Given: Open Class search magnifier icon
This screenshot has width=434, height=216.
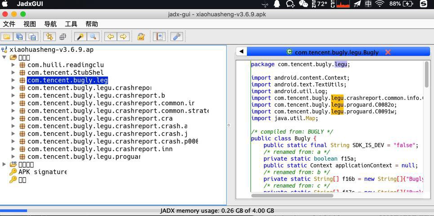Looking at the screenshot, I should pyautogui.click(x=93, y=36).
